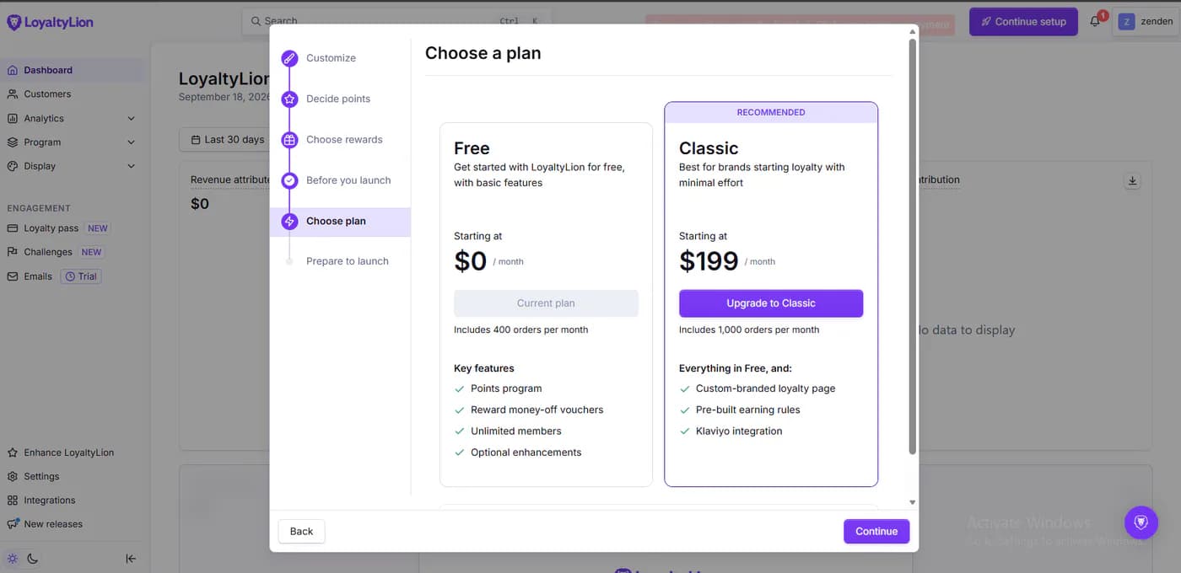The width and height of the screenshot is (1181, 573).
Task: Click the Current plan button
Action: 546,303
